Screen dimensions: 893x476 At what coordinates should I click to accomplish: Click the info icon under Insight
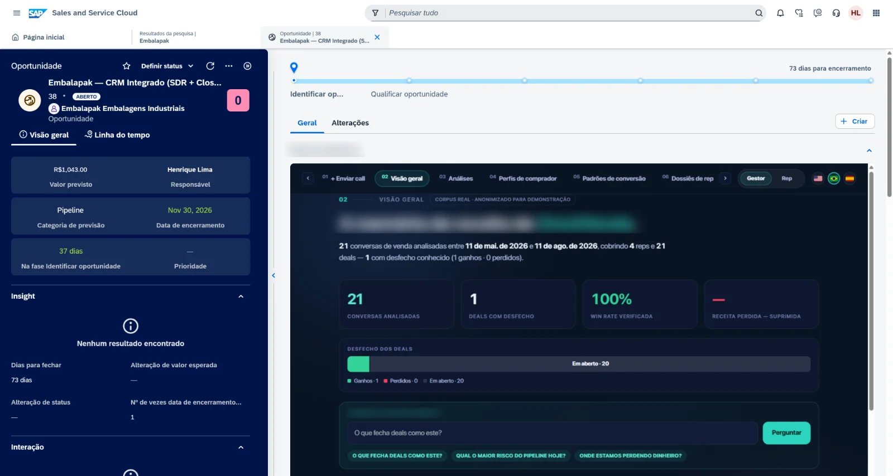pos(131,326)
